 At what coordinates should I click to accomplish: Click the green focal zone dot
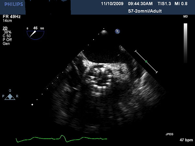tap(146, 61)
